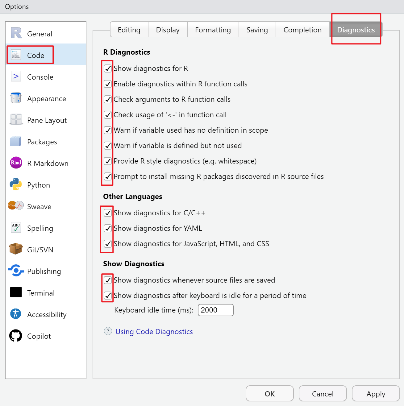Toggle Warn if variable is defined but not used
Screen dimensions: 404x406
tap(108, 146)
